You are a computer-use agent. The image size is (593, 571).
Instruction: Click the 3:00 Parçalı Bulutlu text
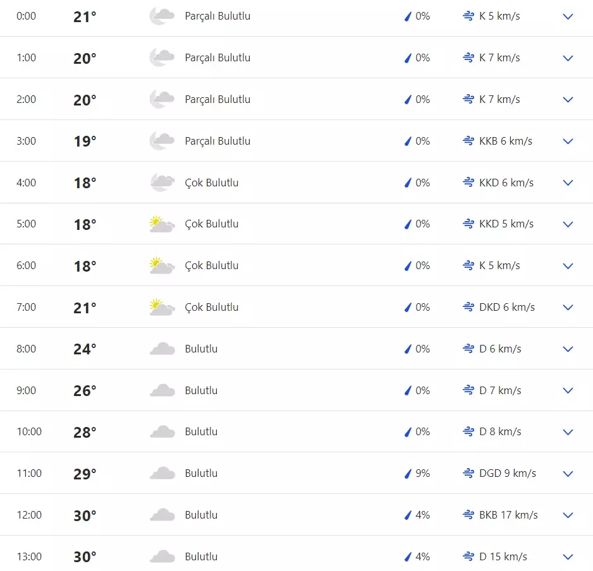point(217,141)
